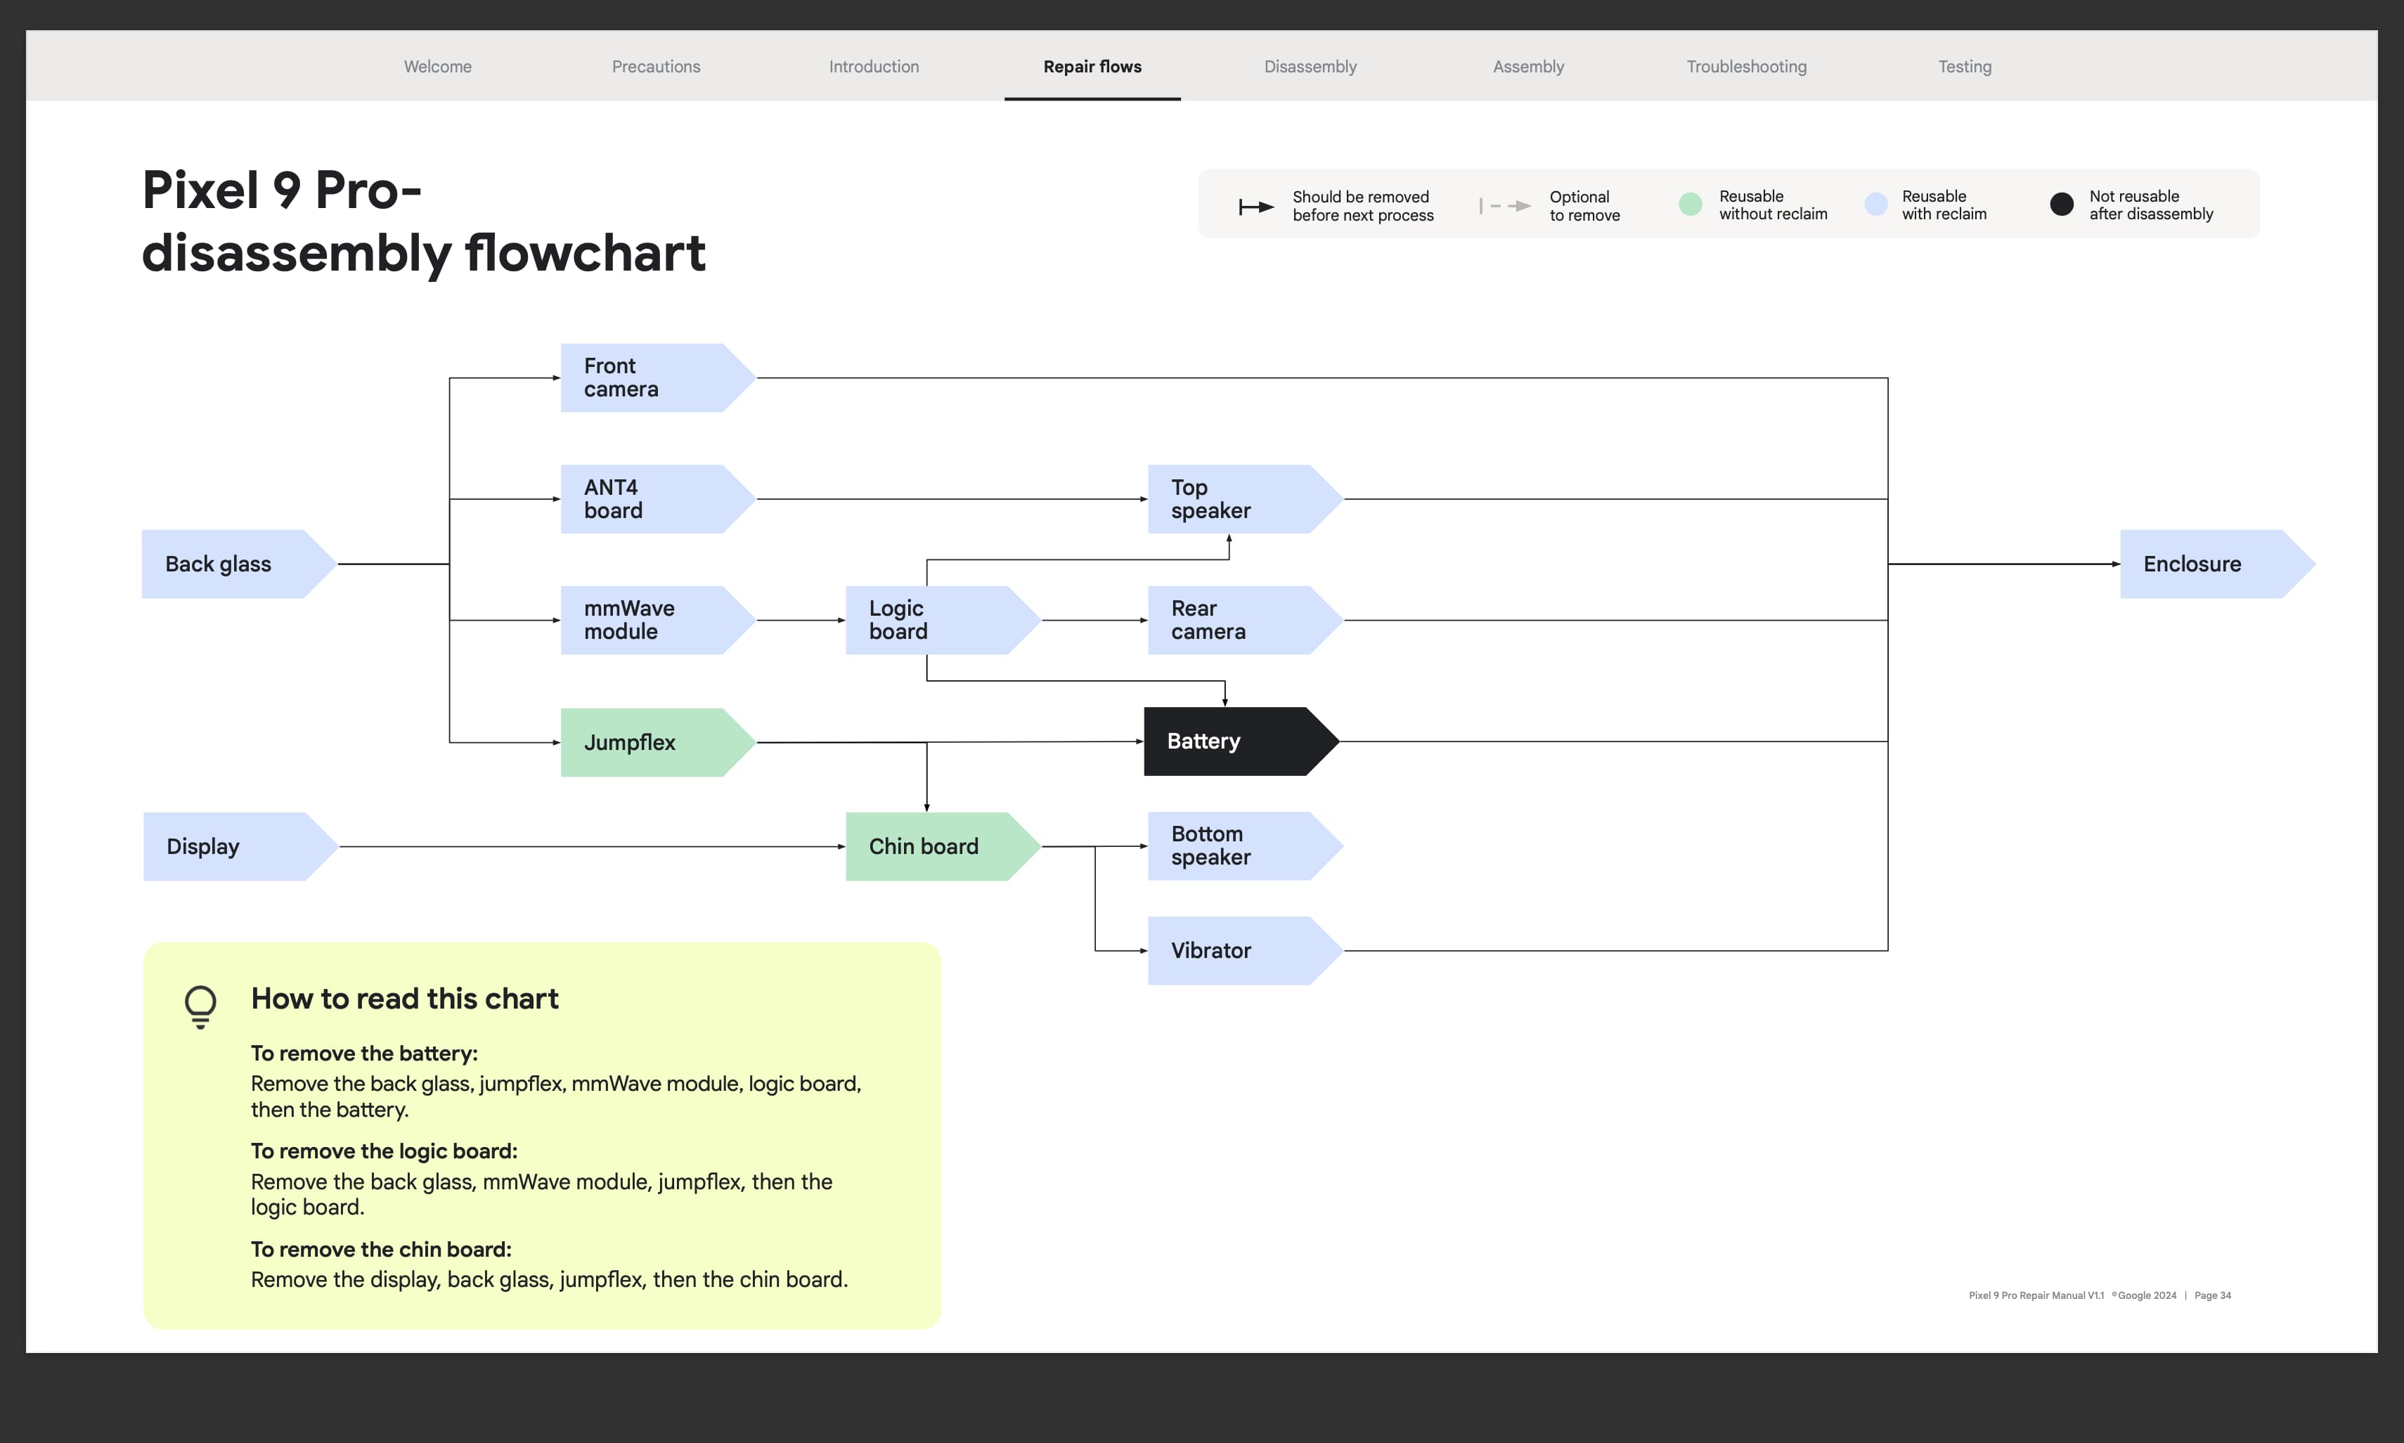Viewport: 2404px width, 1443px height.
Task: Select the Chin board node
Action: coord(931,846)
